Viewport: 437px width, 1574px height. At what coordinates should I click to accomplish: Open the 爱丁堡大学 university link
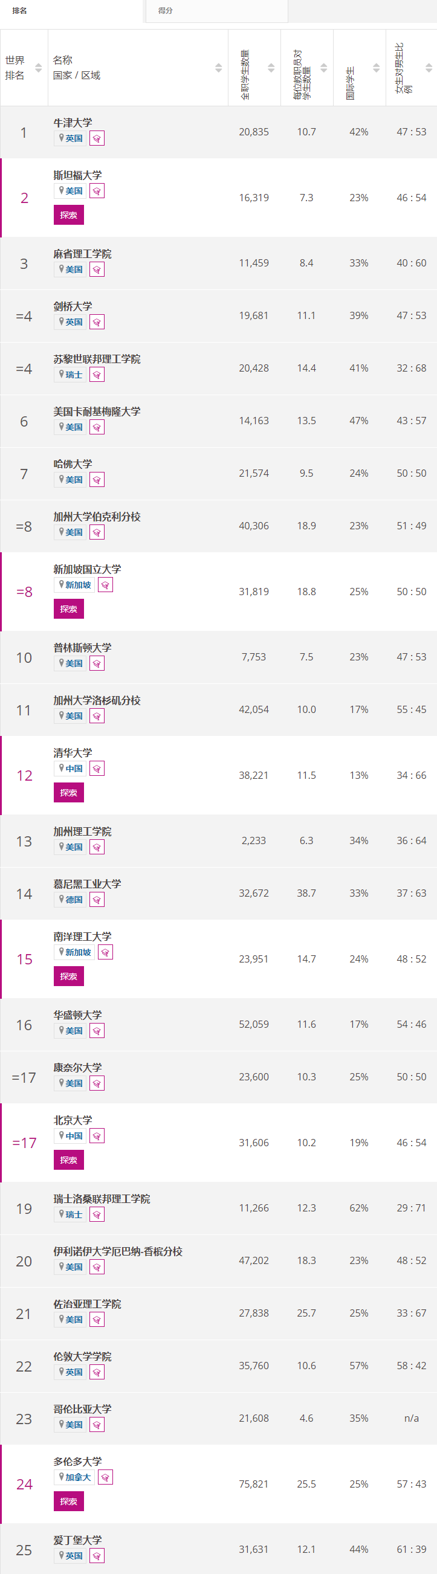tap(77, 1540)
